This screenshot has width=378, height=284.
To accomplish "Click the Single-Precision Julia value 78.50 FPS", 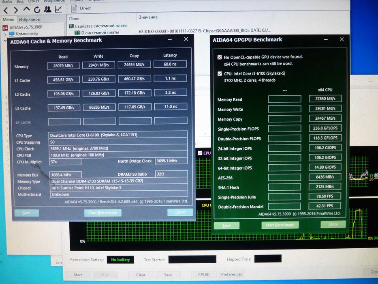I will [x=325, y=196].
